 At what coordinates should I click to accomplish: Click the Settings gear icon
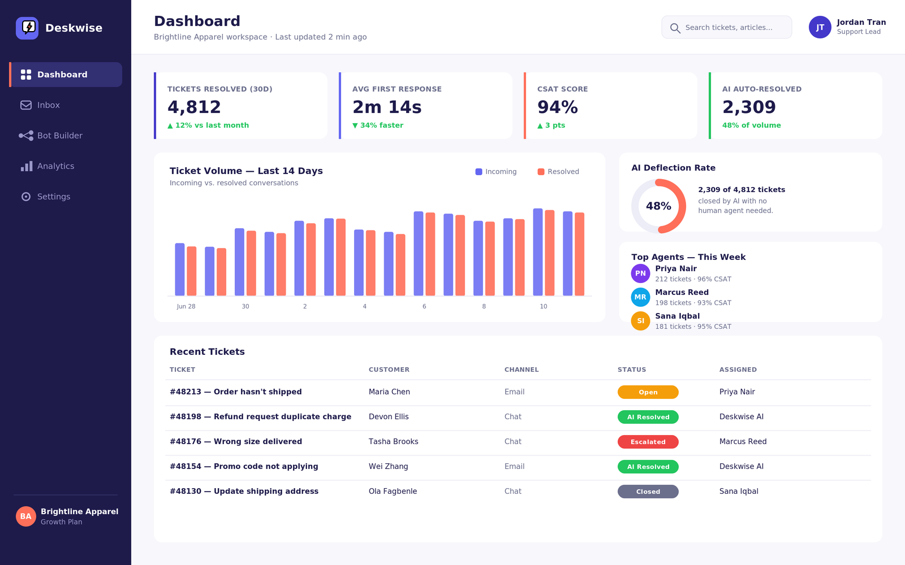pyautogui.click(x=26, y=197)
